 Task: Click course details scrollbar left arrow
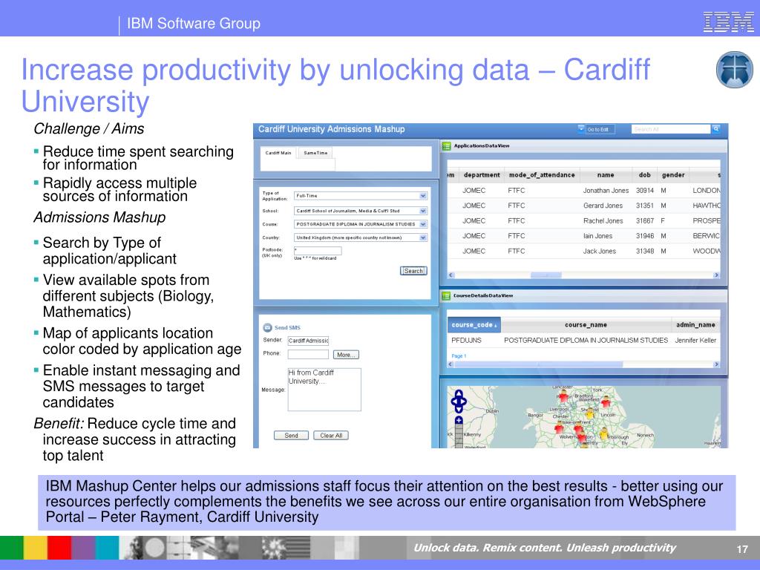point(451,364)
